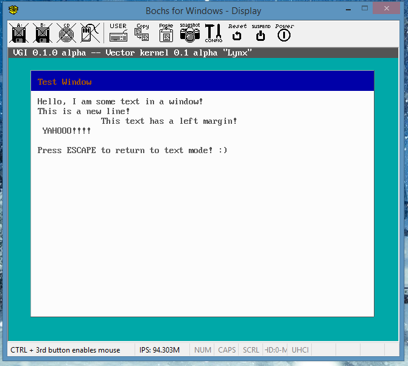Click the USER keyboard shortcut icon

click(118, 32)
